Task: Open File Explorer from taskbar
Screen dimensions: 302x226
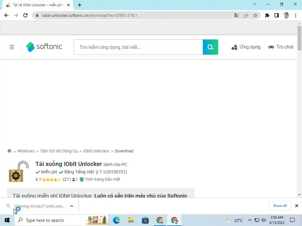Action: pos(131,220)
